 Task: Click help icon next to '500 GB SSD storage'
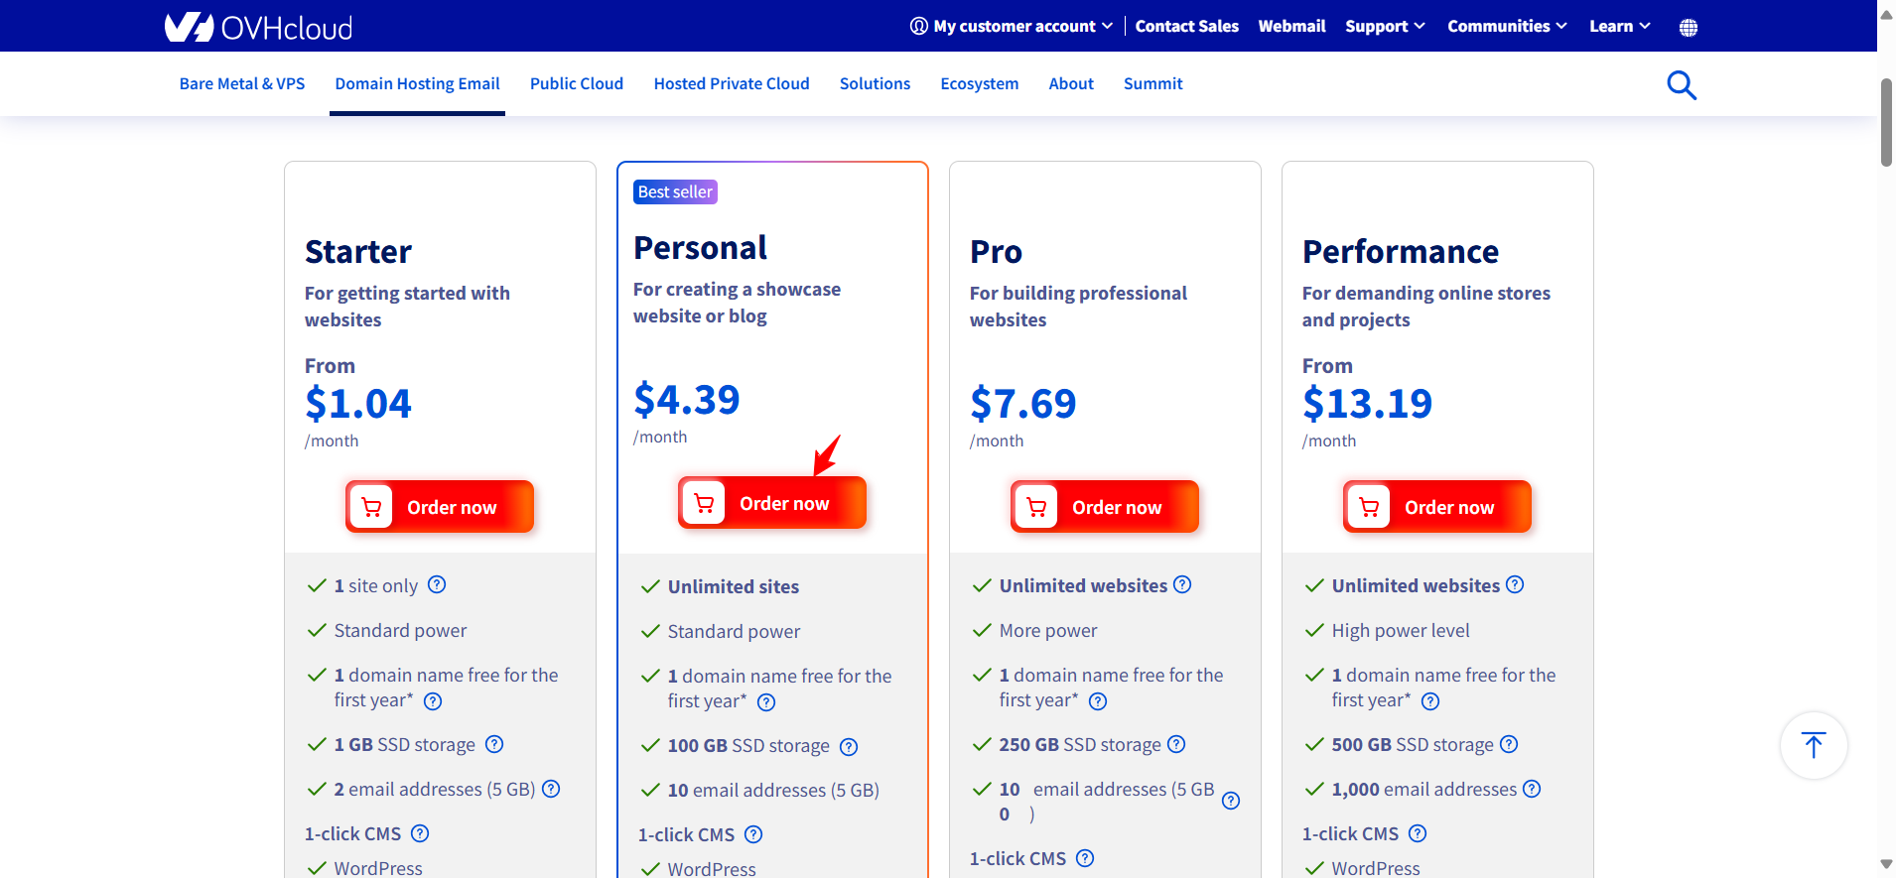click(1509, 744)
